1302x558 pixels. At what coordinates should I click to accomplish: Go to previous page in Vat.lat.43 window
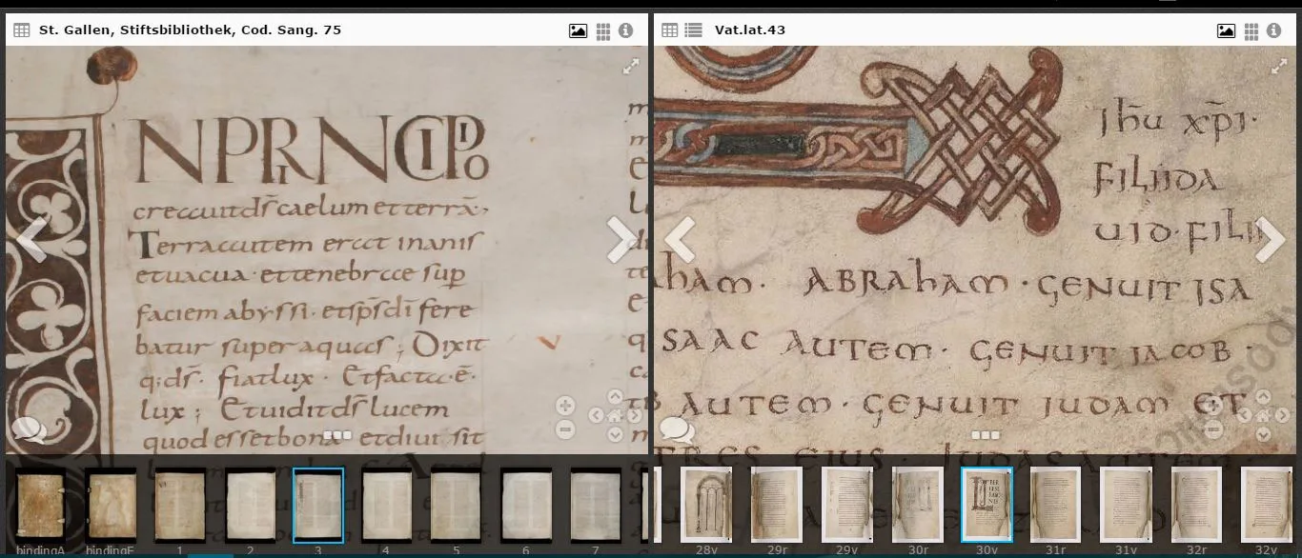click(680, 239)
